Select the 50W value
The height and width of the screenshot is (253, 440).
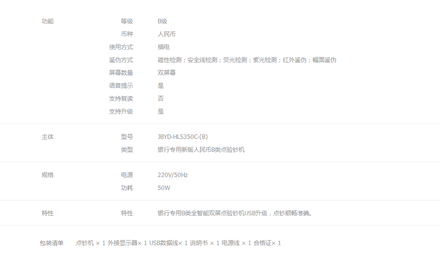pyautogui.click(x=164, y=188)
